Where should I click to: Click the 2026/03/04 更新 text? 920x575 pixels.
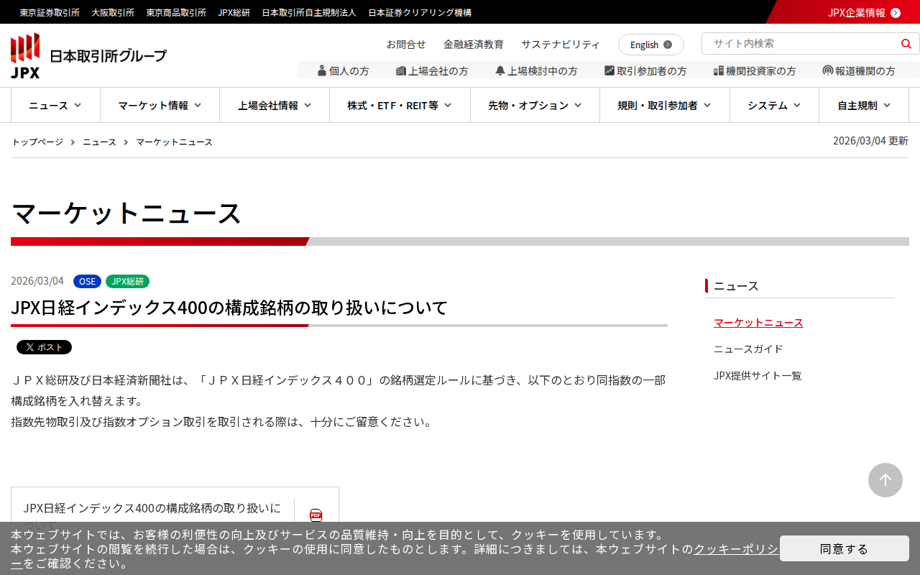click(870, 141)
